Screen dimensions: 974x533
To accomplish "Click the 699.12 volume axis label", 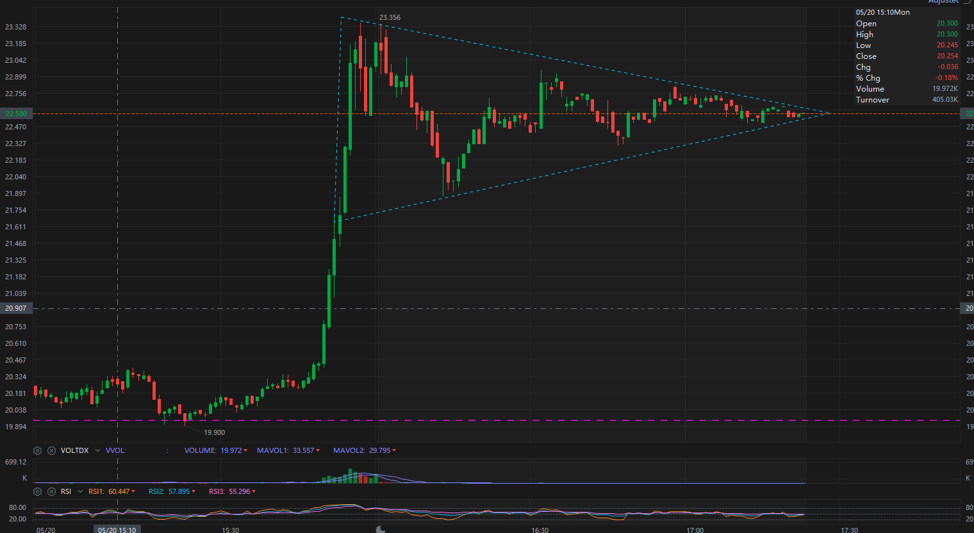I will coord(16,462).
